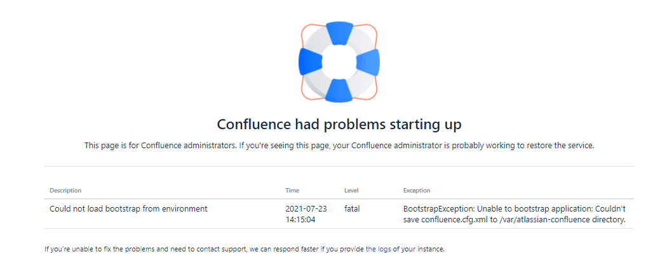Click the administrators notice paragraph

click(x=339, y=146)
